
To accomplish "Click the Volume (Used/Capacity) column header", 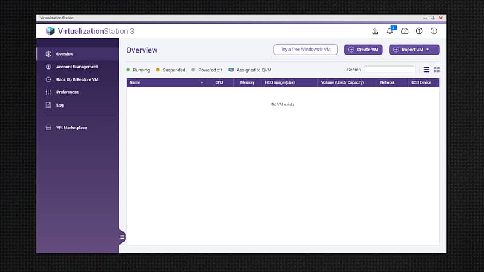I will click(347, 82).
